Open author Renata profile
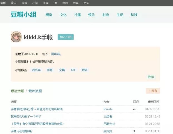The image size is (173, 134). point(108,109)
